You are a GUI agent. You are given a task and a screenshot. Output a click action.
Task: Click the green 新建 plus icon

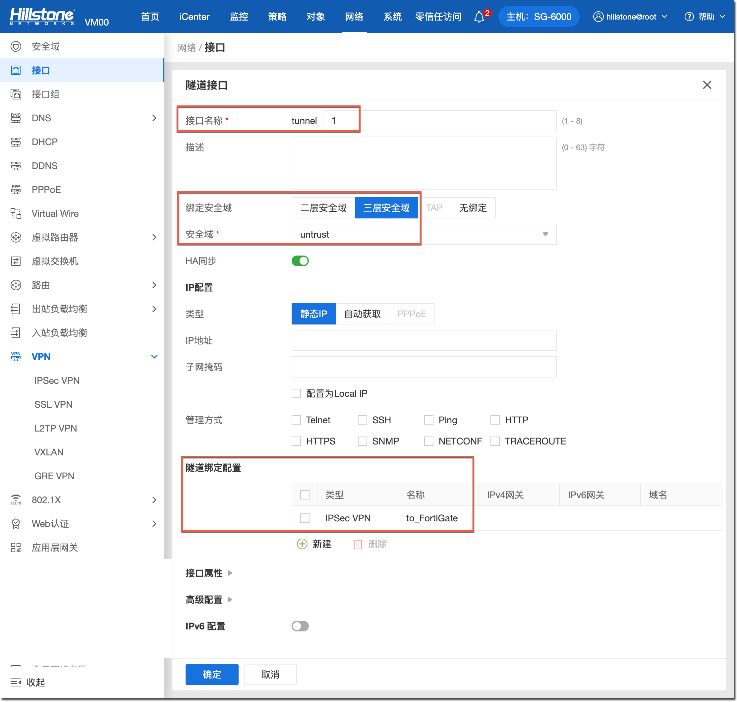tap(302, 544)
